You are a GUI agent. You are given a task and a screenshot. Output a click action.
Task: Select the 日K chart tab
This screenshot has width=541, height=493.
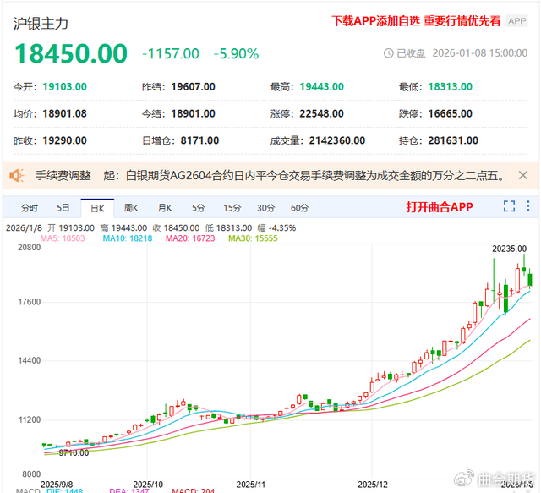97,208
